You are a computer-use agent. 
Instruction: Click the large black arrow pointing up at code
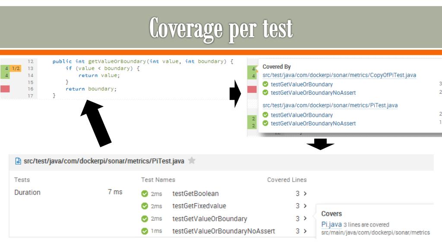click(96, 123)
